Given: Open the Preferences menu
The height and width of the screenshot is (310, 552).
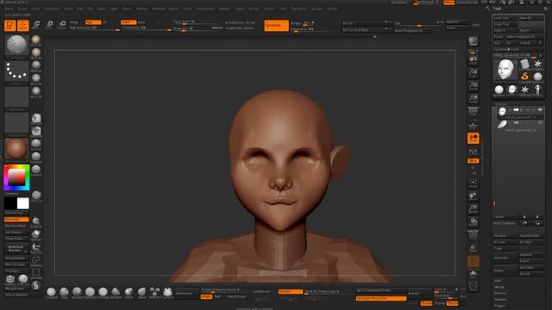Looking at the screenshot, I should (205, 9).
